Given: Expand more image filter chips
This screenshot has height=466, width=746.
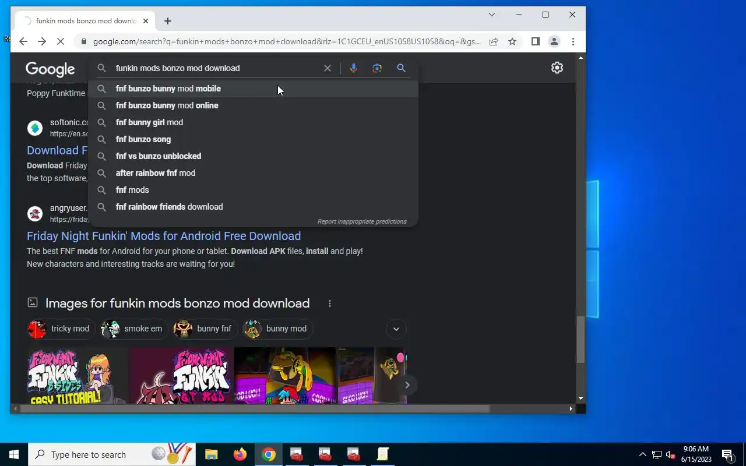Looking at the screenshot, I should point(396,329).
